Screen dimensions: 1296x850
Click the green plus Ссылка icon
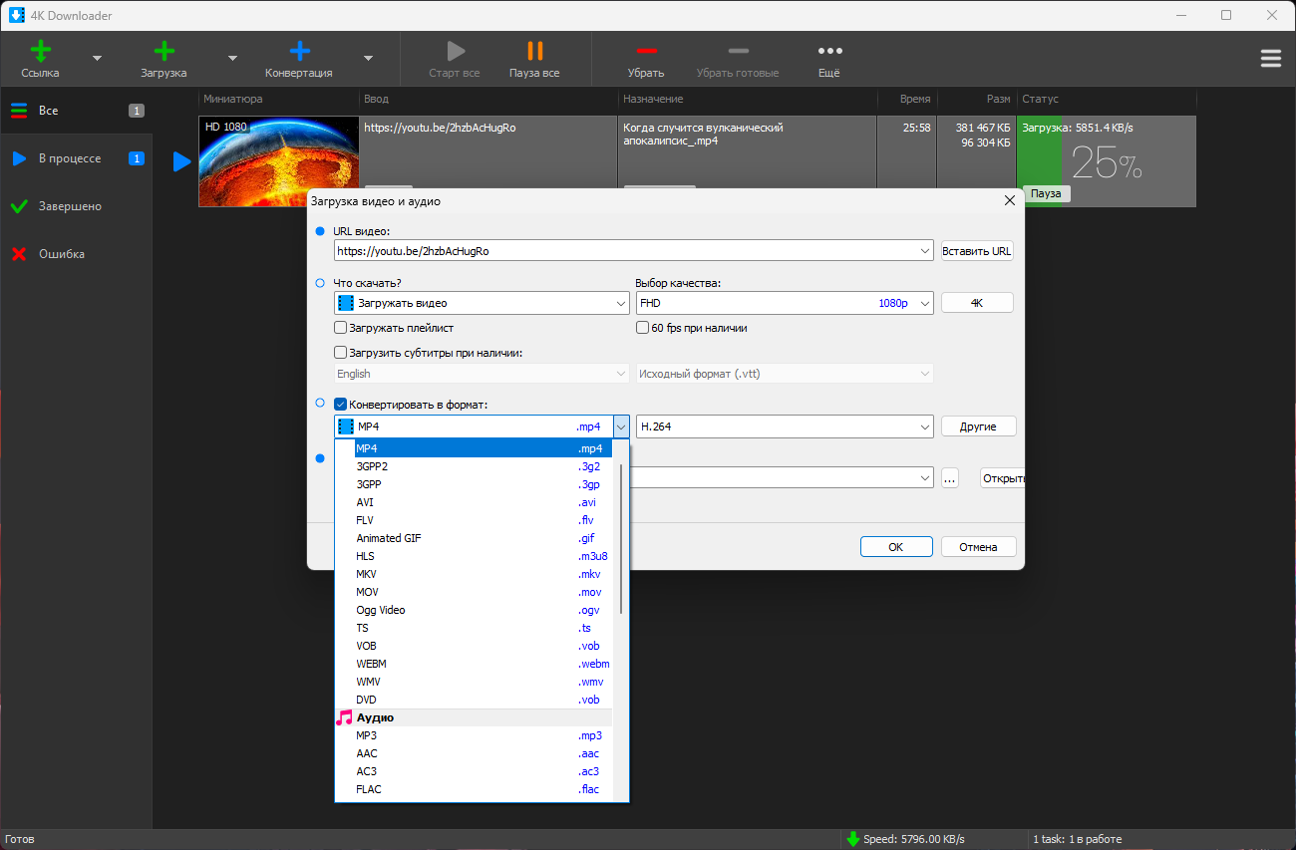[41, 52]
